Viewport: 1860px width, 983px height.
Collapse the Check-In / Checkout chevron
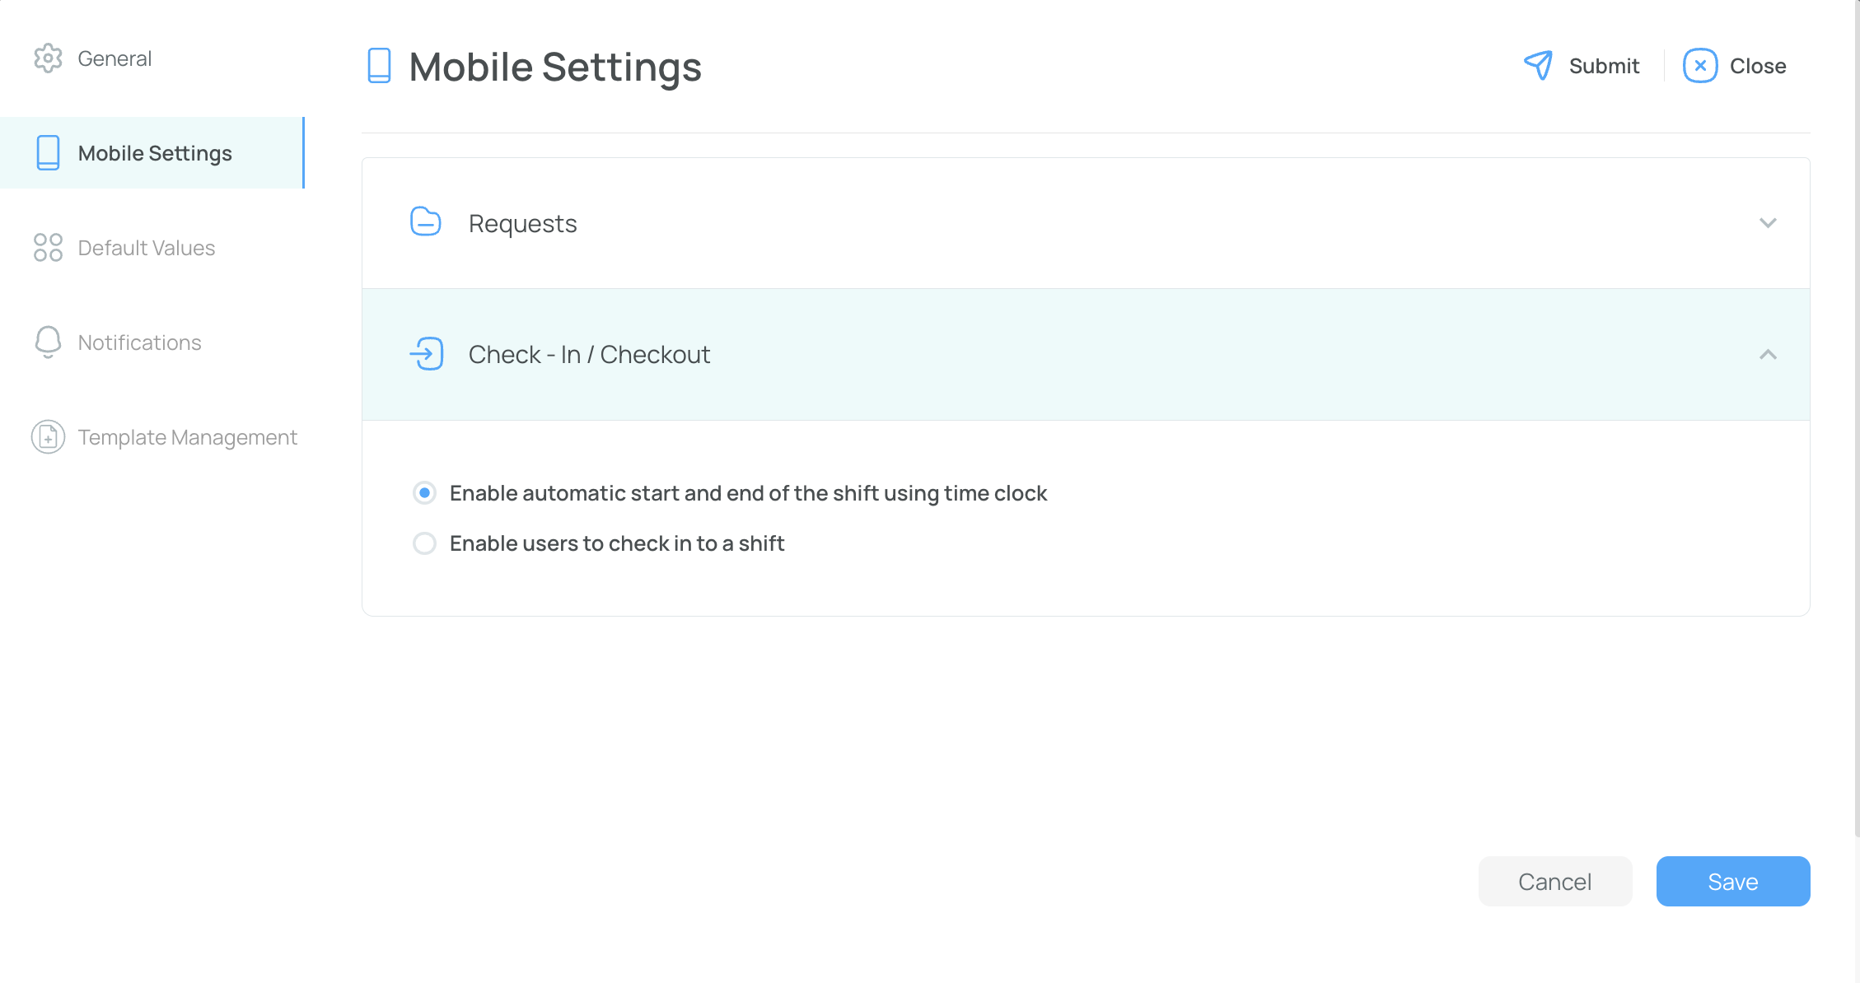point(1768,355)
